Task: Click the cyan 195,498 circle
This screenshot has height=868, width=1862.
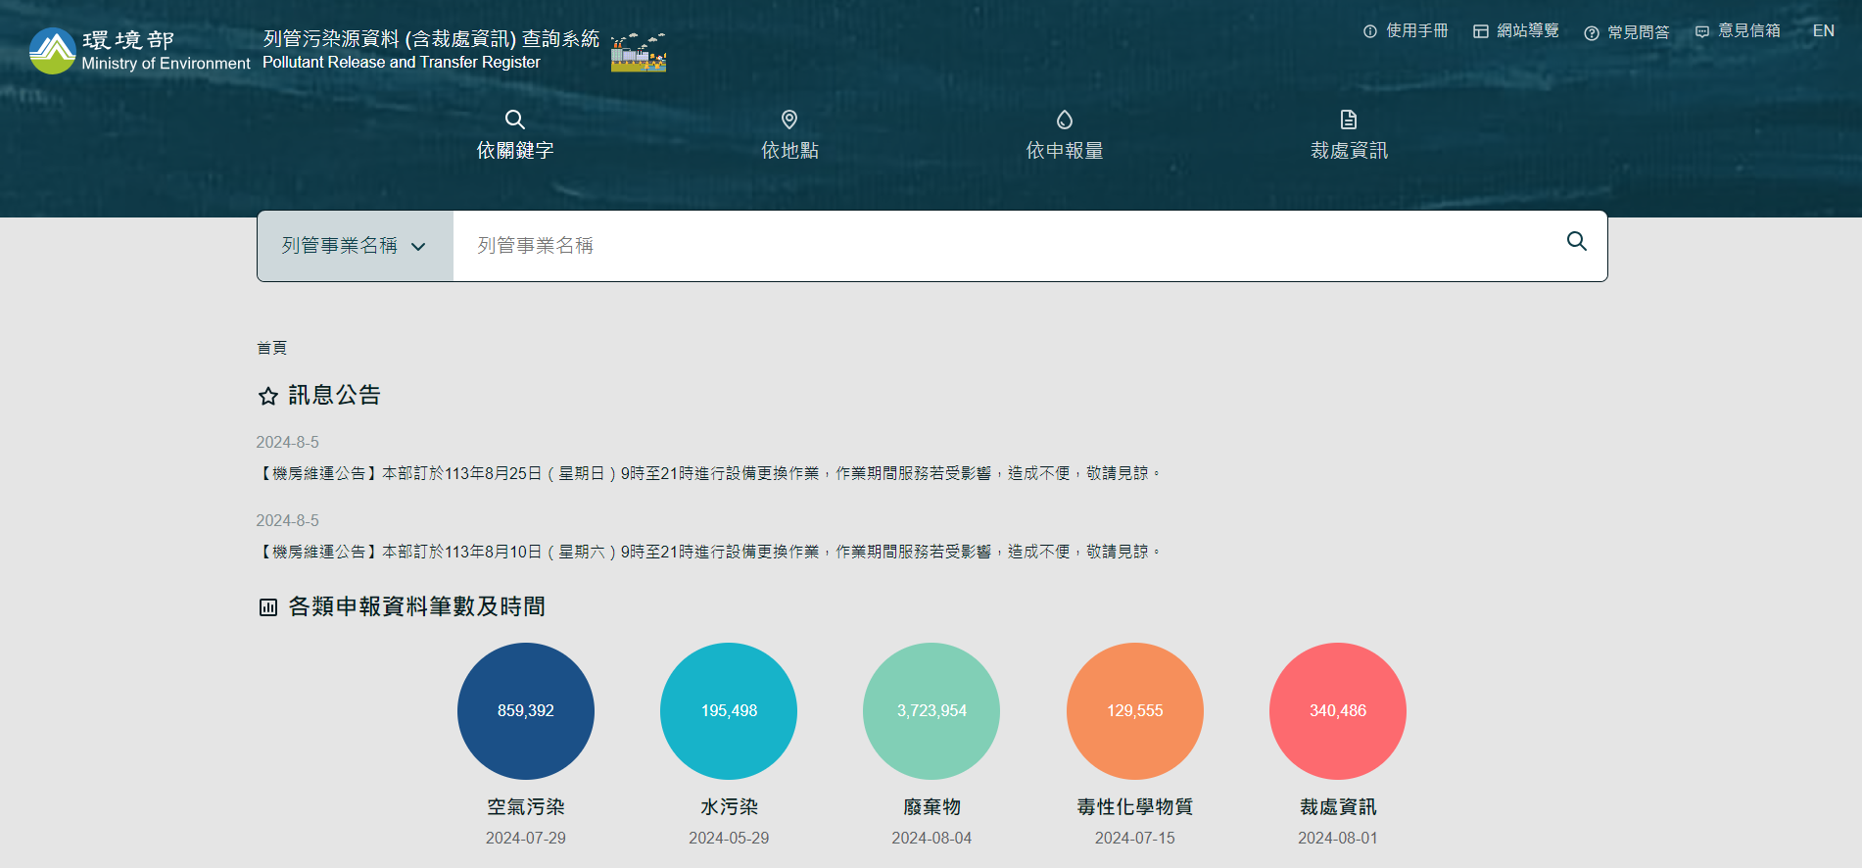Action: [729, 711]
